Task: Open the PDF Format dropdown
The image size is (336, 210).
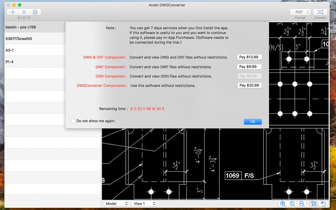Action: point(300,12)
